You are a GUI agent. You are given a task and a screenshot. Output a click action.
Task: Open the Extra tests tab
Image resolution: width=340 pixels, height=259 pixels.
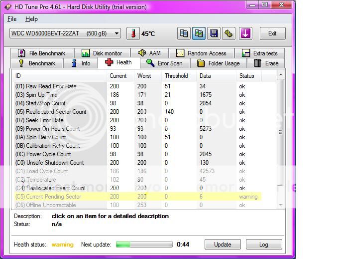(259, 53)
